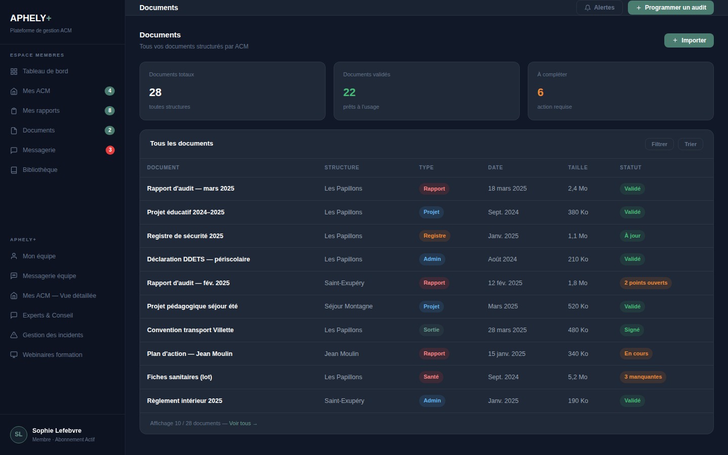Open Rapport d'audit — mars 2025 document

[191, 189]
